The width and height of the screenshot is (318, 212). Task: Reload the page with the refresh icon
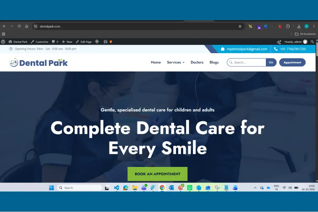(x=19, y=26)
